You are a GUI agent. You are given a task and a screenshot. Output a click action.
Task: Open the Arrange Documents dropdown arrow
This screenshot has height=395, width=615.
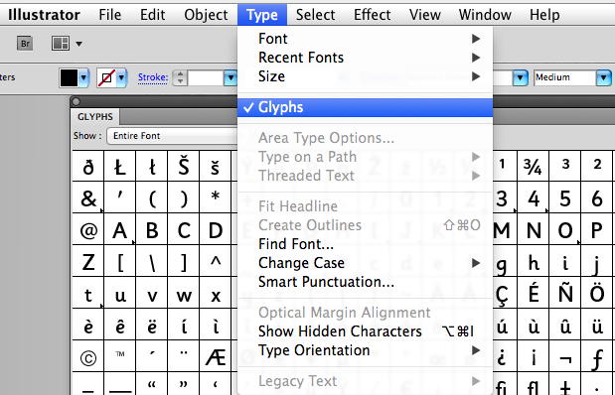(78, 44)
